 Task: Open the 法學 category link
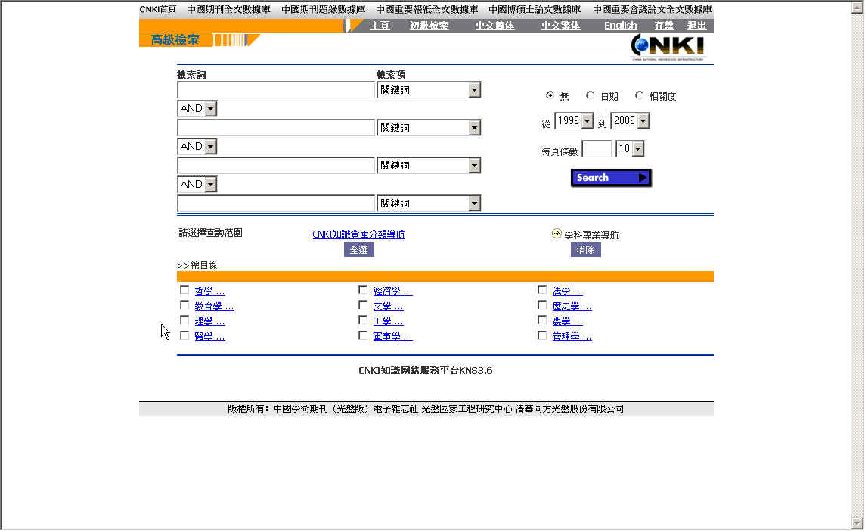tap(567, 291)
